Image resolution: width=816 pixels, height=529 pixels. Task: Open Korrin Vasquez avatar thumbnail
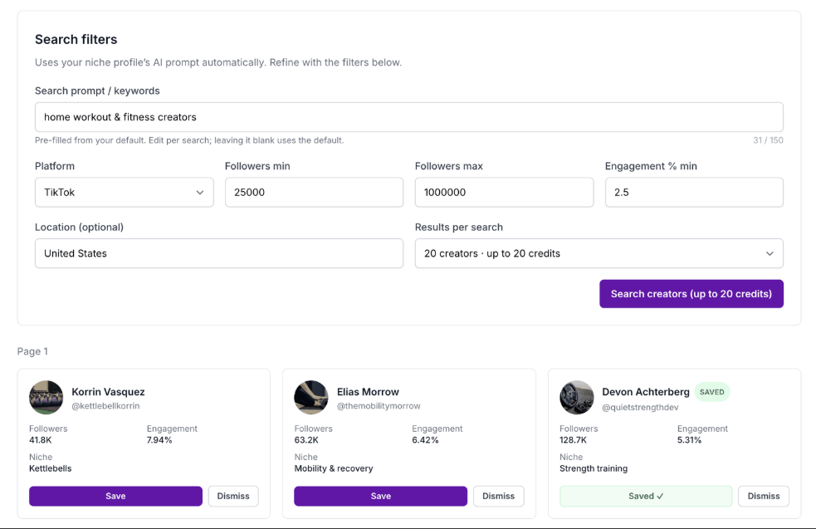46,397
